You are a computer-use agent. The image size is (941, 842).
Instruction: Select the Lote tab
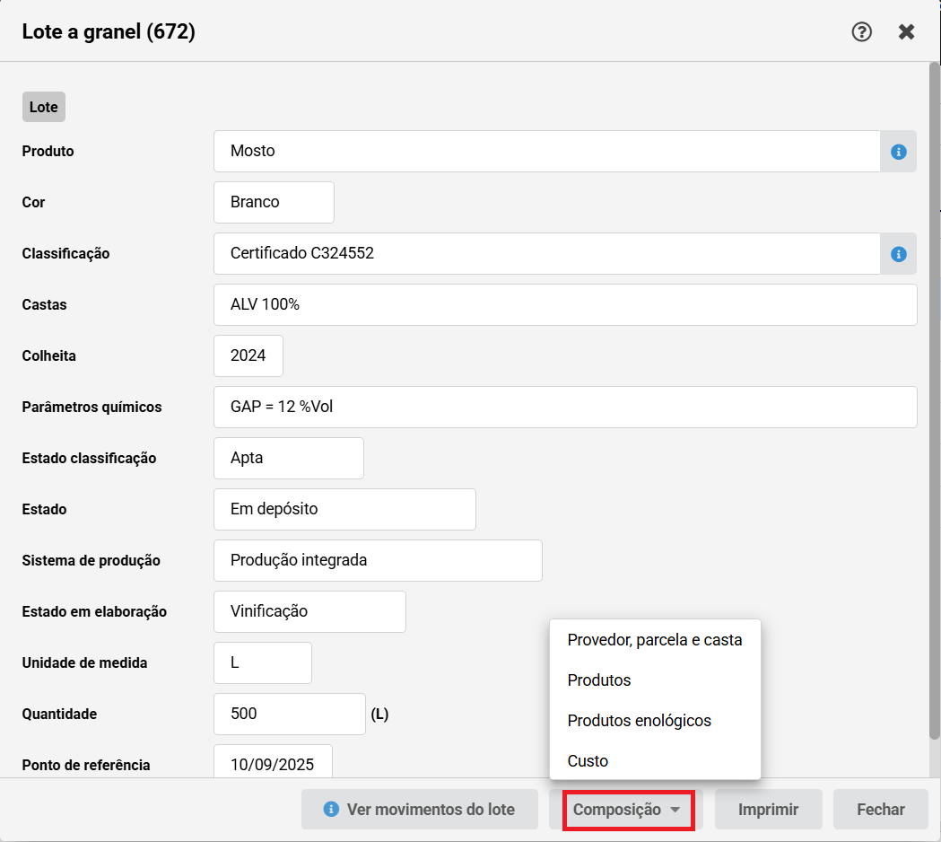pos(44,107)
